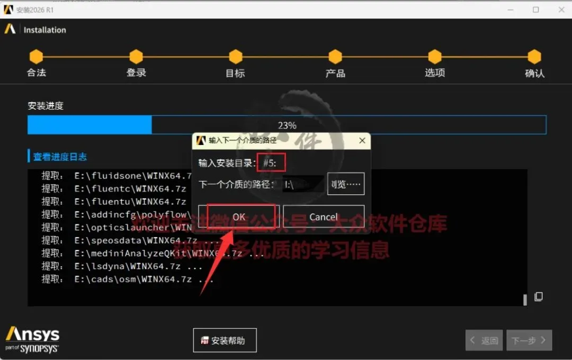Viewport: 572px width, 360px height.
Task: Click the log line E:\mediniAnalyzeQKit
Action: 153,253
